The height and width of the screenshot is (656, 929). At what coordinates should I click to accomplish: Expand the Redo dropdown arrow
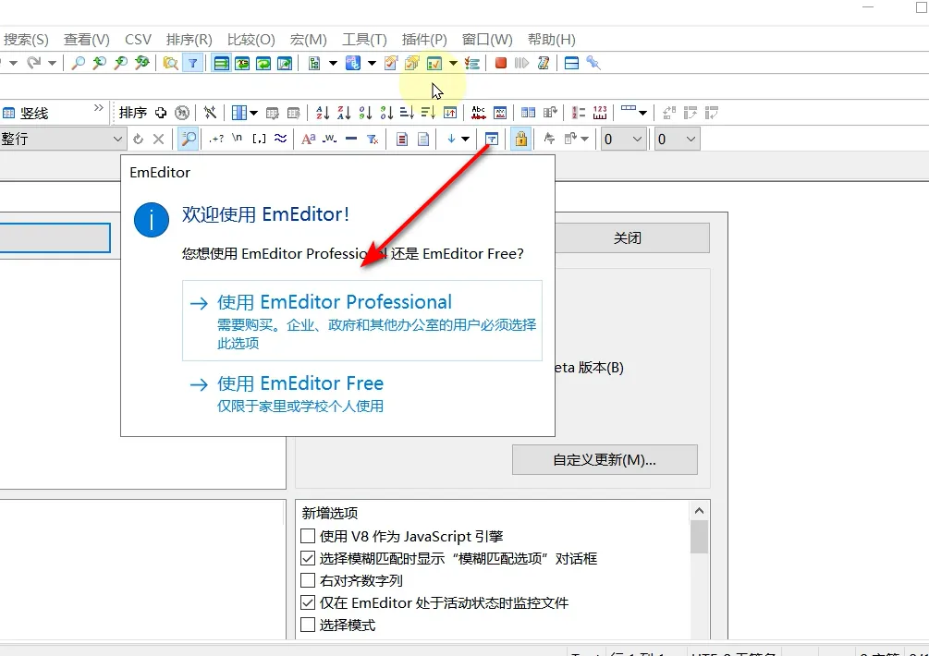coord(52,63)
